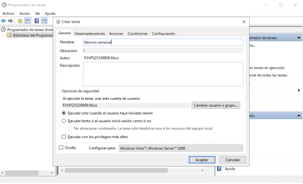
Task: Select run only when user is logged on
Action: [64, 113]
